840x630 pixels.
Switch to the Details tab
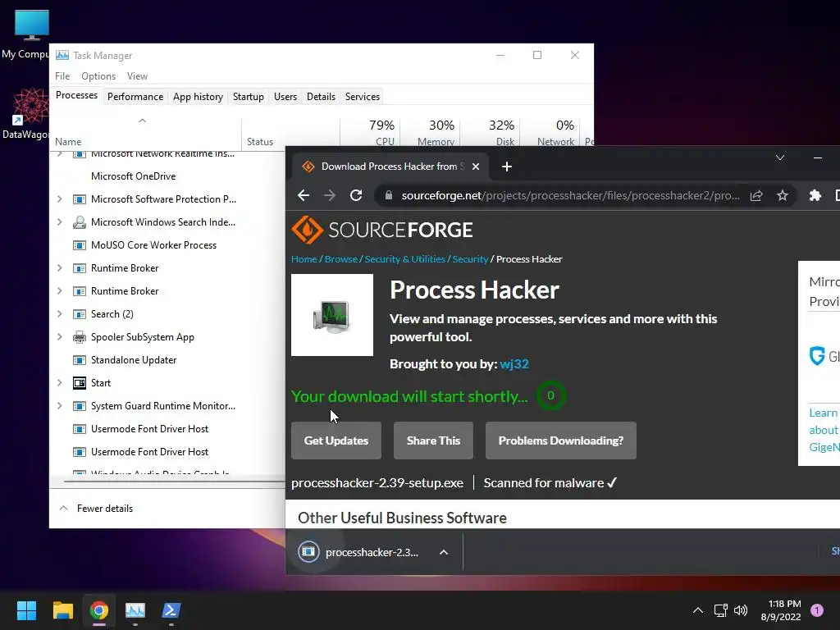point(321,97)
